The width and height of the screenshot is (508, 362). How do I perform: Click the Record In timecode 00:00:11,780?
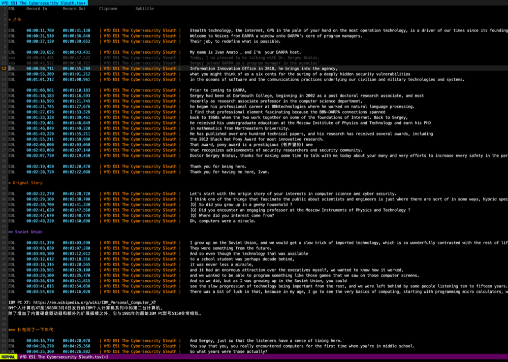coord(40,30)
